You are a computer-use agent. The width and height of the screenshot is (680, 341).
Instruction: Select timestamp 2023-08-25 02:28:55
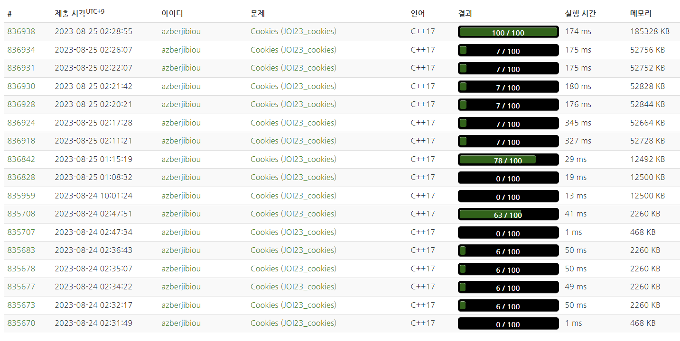[93, 32]
